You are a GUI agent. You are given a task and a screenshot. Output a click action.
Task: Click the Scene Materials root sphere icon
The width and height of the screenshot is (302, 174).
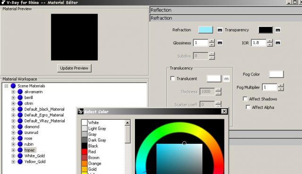[13, 86]
